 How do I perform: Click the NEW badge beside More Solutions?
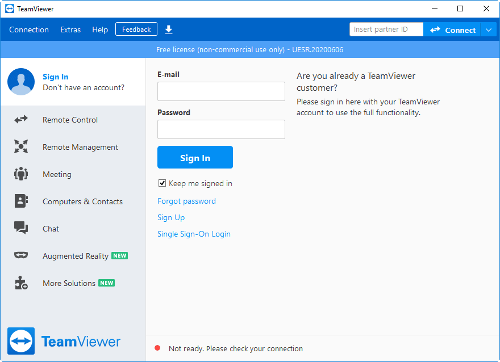pos(106,283)
